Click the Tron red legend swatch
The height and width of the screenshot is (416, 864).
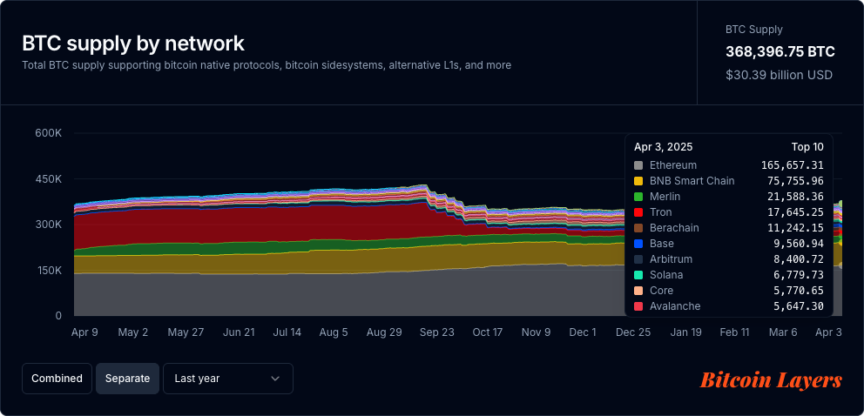tap(638, 212)
